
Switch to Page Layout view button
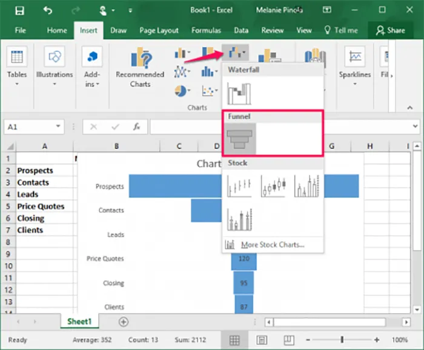(263, 340)
